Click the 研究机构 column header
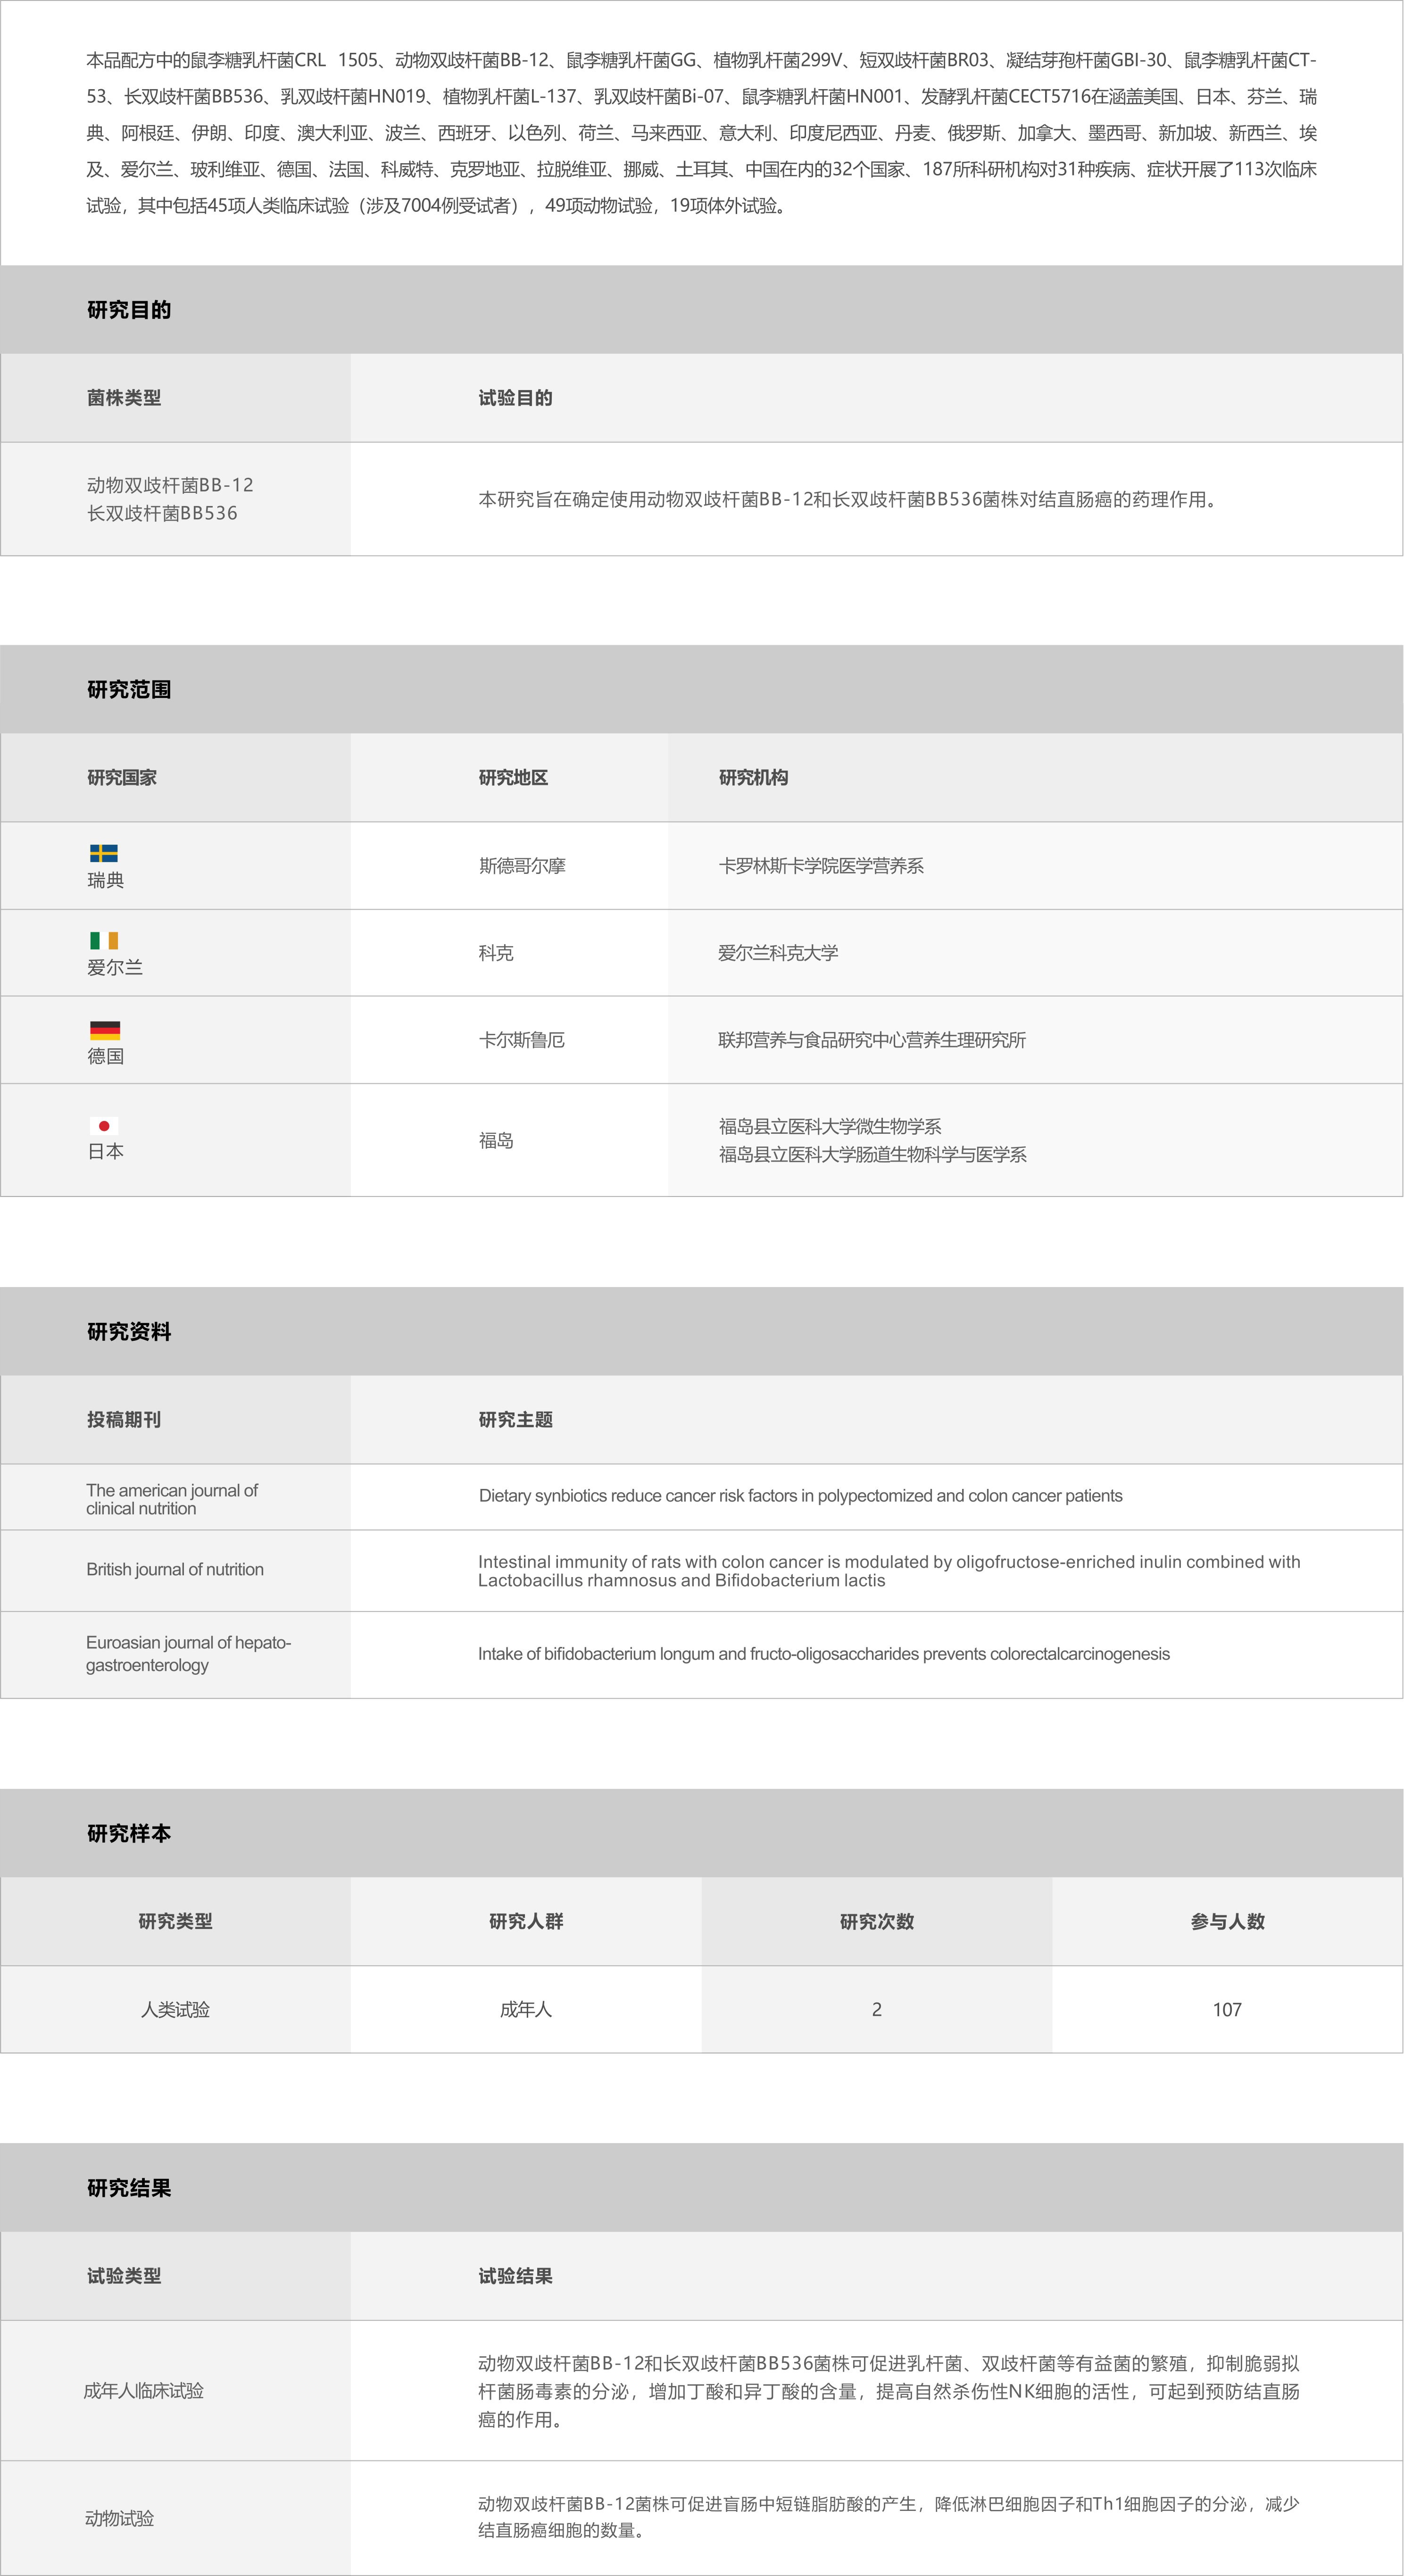Viewport: 1404px width, 2576px height. 753,777
